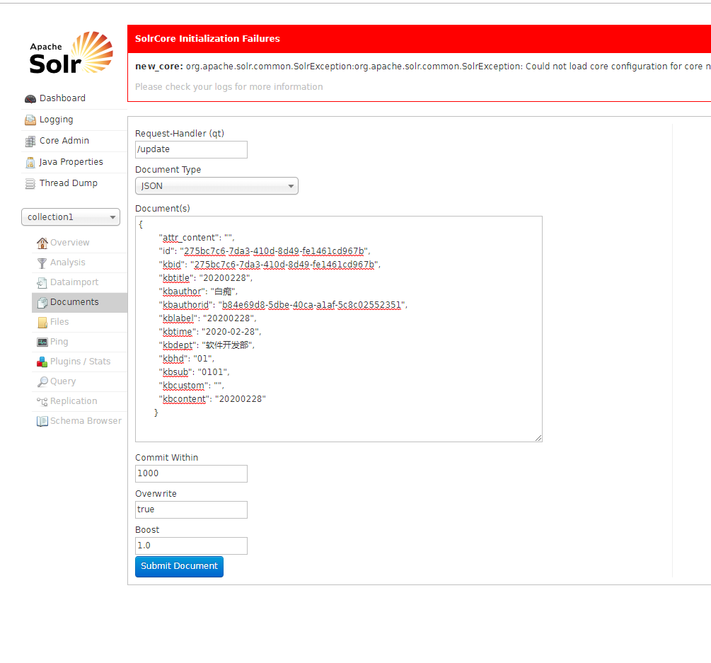The width and height of the screenshot is (711, 663).
Task: Click the Query magnifier icon
Action: [42, 382]
